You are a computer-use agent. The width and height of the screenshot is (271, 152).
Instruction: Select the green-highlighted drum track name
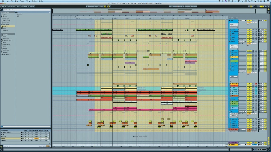coord(234,61)
